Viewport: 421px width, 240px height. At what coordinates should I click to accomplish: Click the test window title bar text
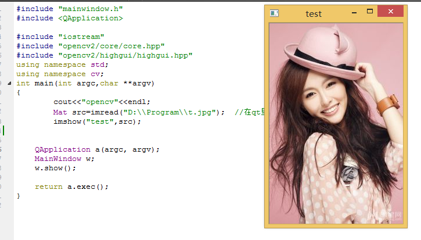(314, 13)
